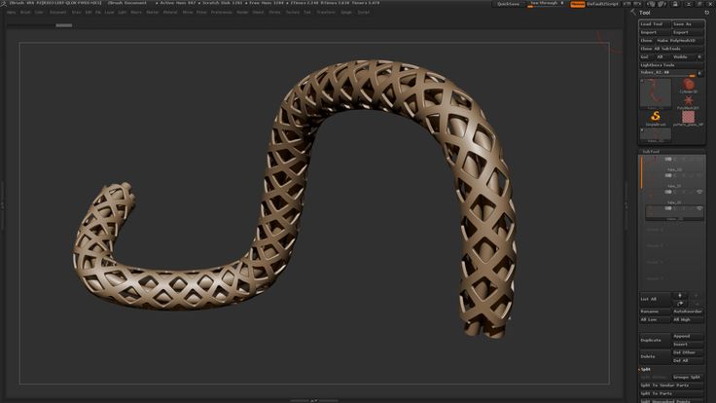Click Split To Similar Parts
Image resolution: width=716 pixels, height=403 pixels.
(x=671, y=385)
